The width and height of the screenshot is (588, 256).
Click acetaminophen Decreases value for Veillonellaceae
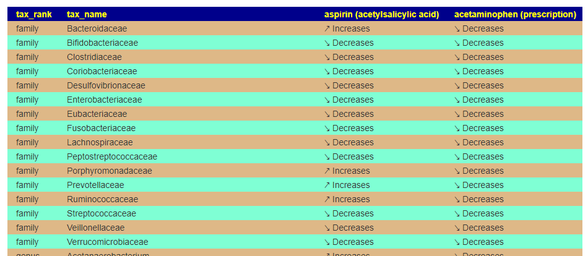pos(479,228)
